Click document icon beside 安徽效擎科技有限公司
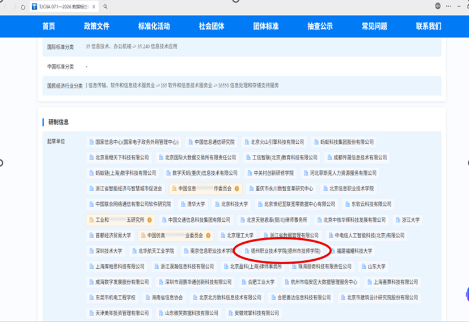This screenshot has width=469, height=322. pos(231,313)
